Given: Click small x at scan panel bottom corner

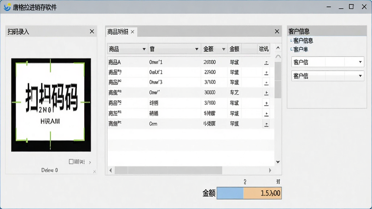Looking at the screenshot, I should pos(94,171).
